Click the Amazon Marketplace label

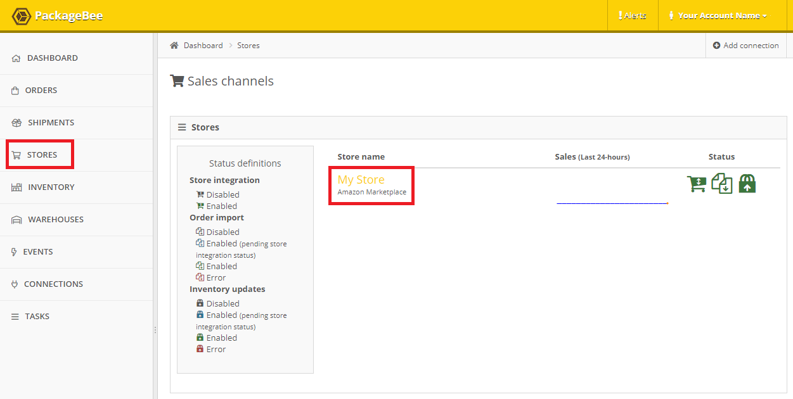click(x=372, y=192)
